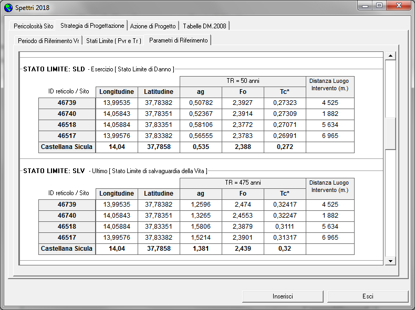Screen dimensions: 415x310
Task: Click the SLD Fo value 2,3783
Action: (x=243, y=136)
